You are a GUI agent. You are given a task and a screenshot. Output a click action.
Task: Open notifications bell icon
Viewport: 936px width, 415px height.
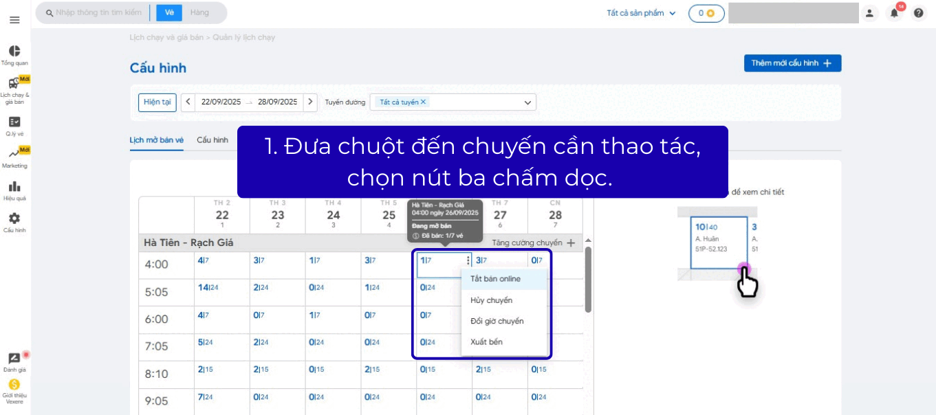(894, 13)
